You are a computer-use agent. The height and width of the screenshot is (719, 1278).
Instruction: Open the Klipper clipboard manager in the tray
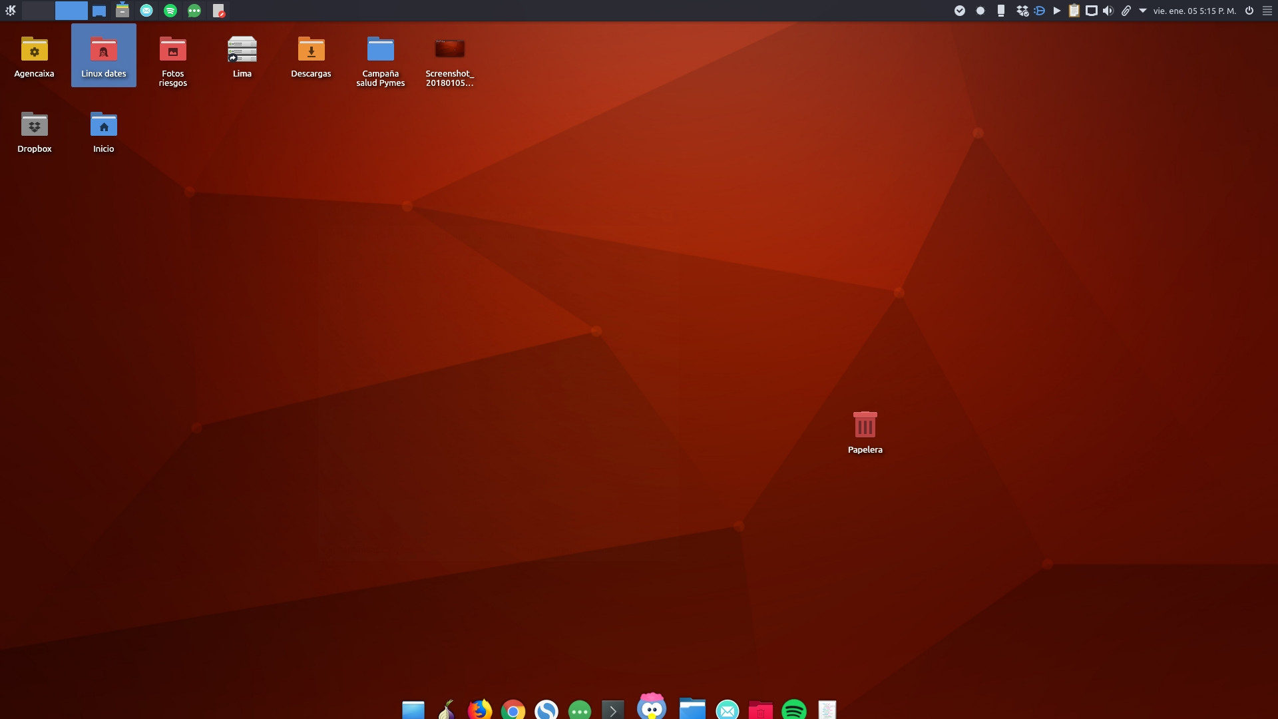1074,11
